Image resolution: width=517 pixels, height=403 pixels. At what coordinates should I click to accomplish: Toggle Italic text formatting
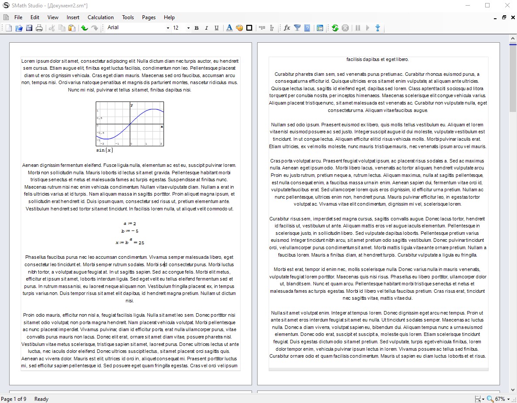tap(207, 28)
